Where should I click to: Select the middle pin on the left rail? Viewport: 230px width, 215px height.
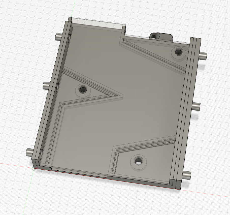point(47,86)
